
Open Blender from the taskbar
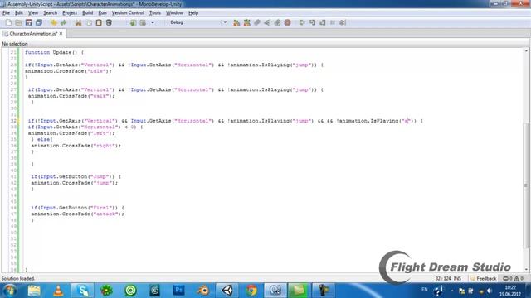click(x=202, y=291)
